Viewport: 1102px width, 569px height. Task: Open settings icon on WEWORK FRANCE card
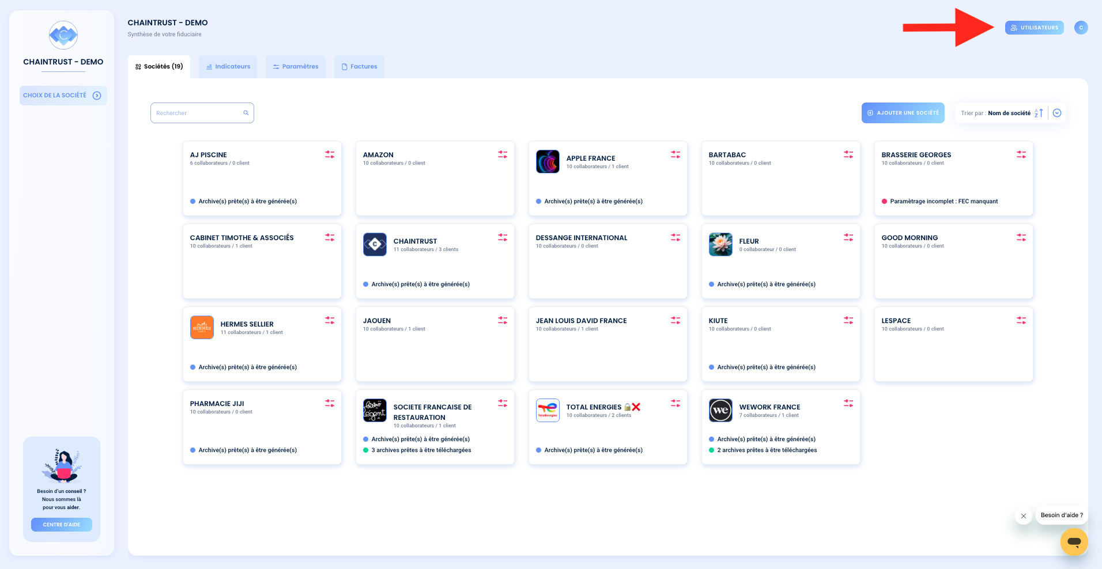tap(848, 403)
